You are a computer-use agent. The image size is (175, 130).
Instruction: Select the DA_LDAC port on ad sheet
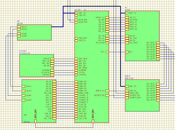pyautogui.click(x=127, y=43)
